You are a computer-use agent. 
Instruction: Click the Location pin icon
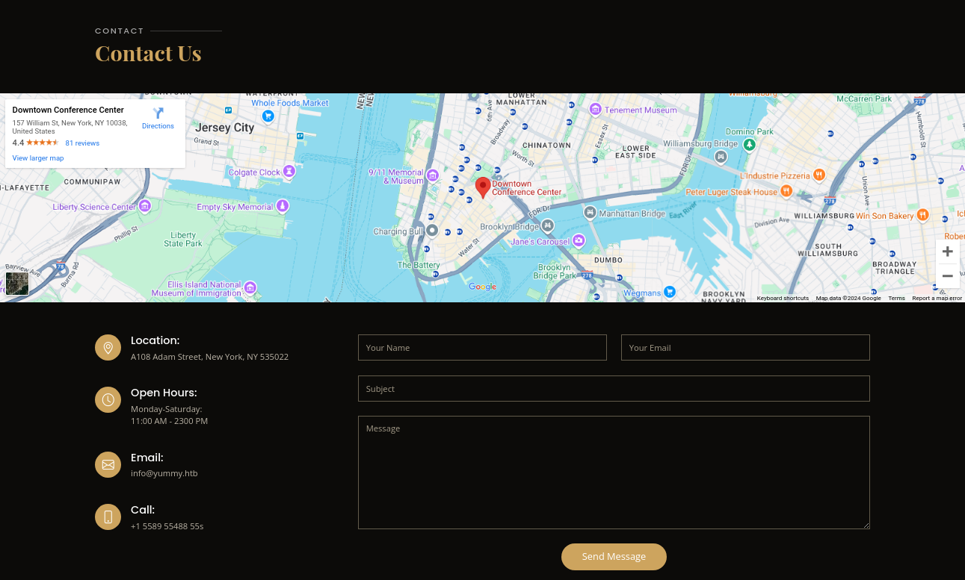click(x=108, y=348)
